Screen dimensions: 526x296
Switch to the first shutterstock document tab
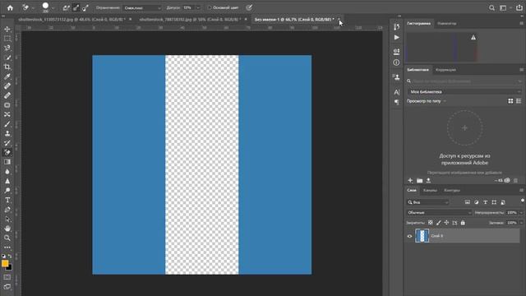click(72, 20)
